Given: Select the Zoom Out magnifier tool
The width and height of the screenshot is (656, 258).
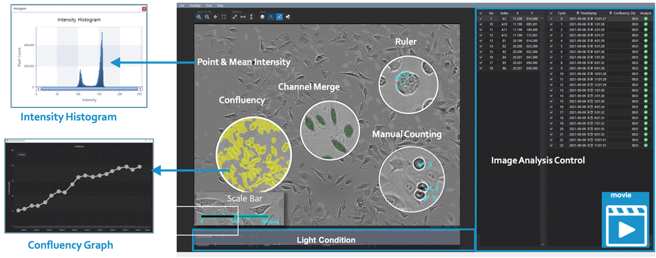Looking at the screenshot, I should [x=207, y=17].
